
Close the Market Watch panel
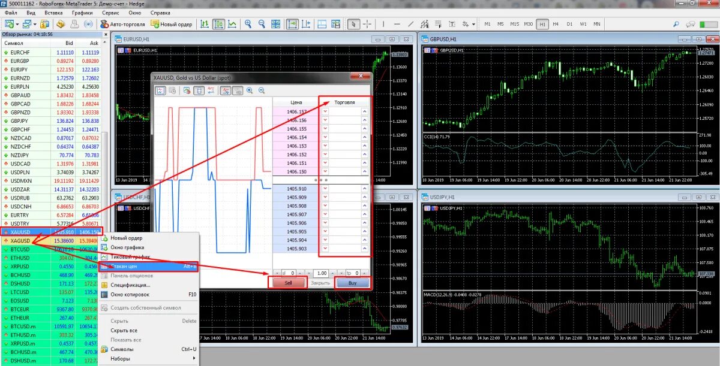[x=106, y=34]
